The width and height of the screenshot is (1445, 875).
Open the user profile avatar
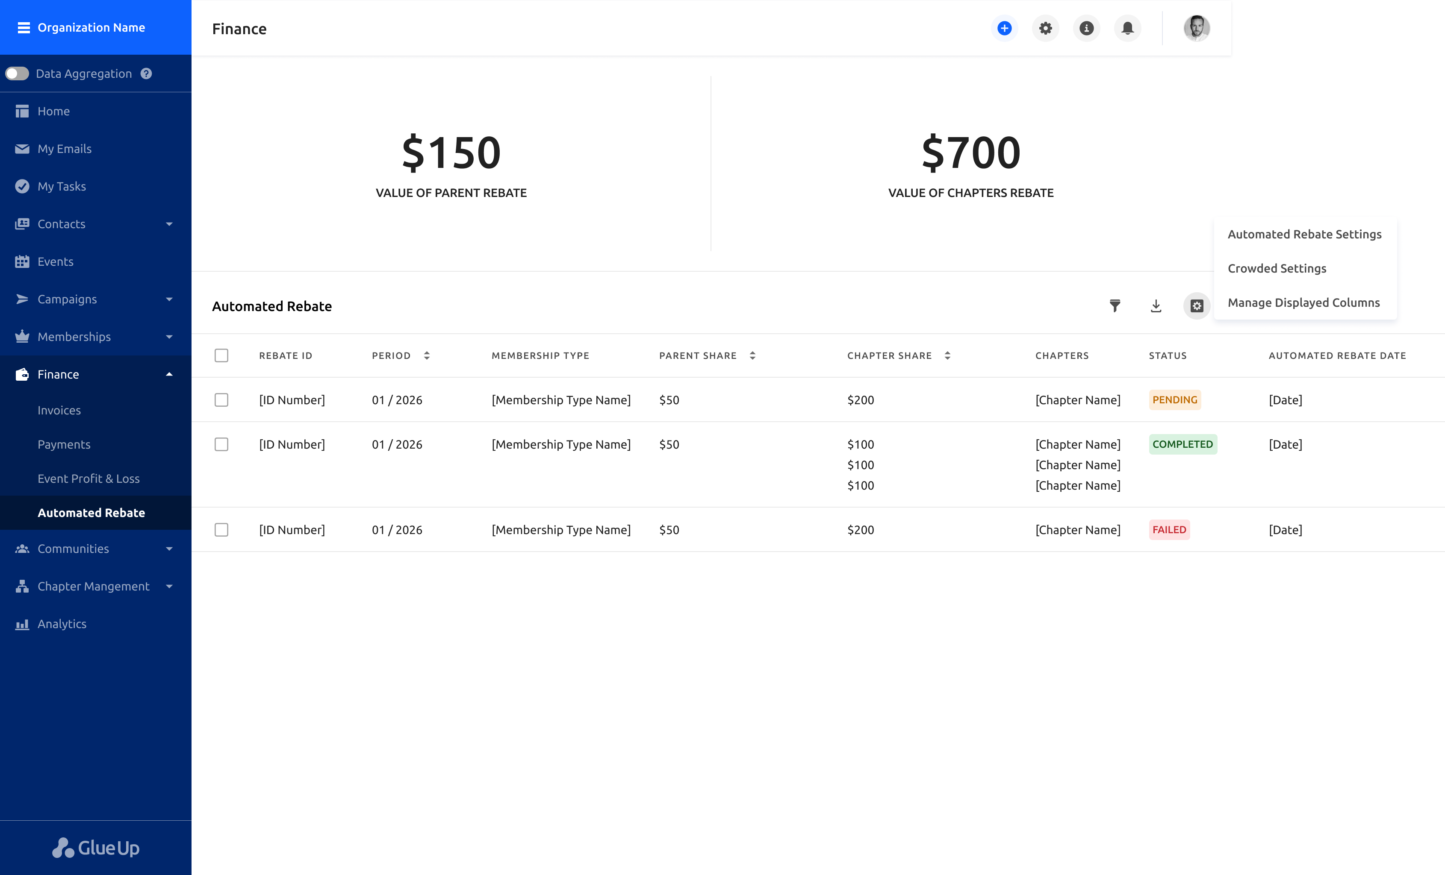(1197, 28)
